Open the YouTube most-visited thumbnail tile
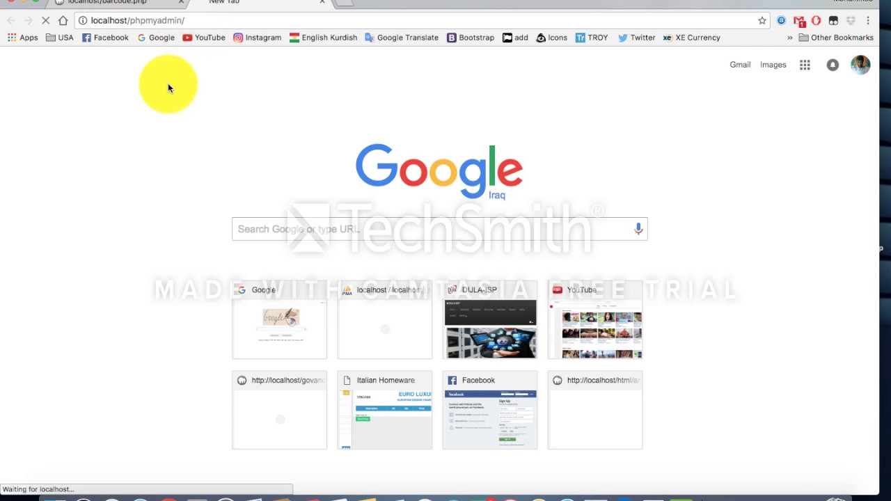Image resolution: width=891 pixels, height=501 pixels. coord(595,320)
